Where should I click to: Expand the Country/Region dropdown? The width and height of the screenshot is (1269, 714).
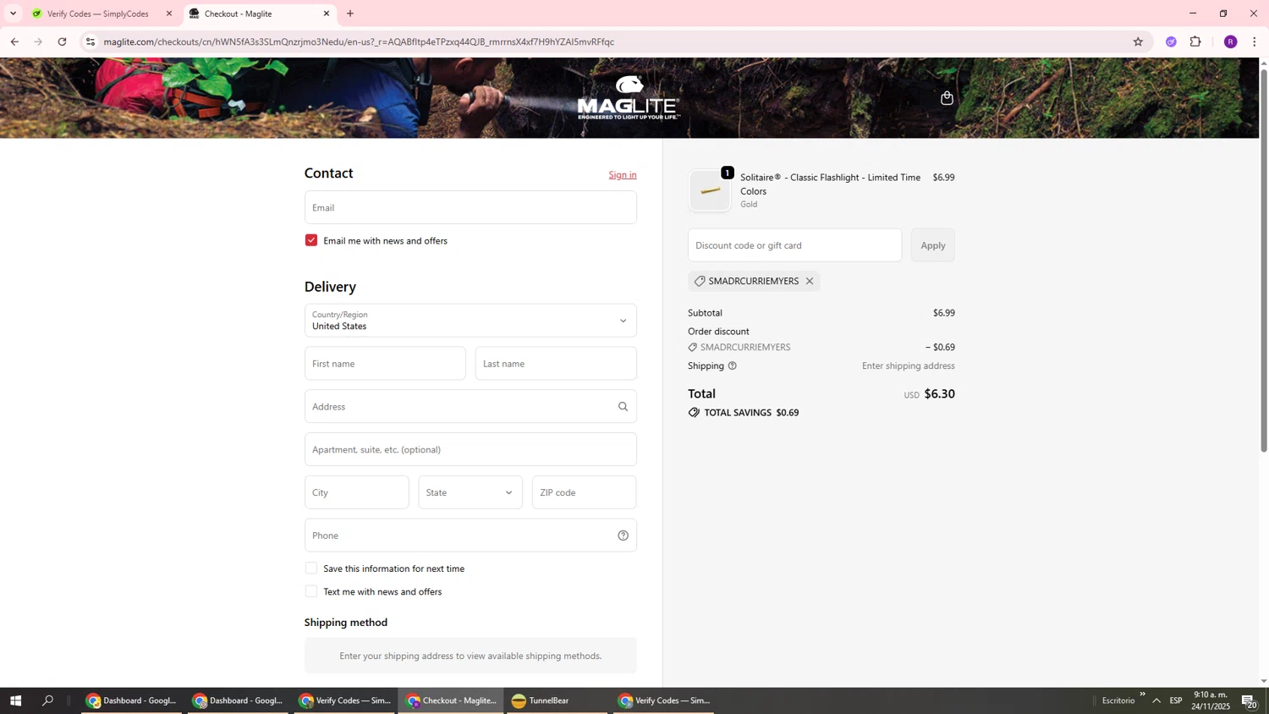(x=470, y=321)
